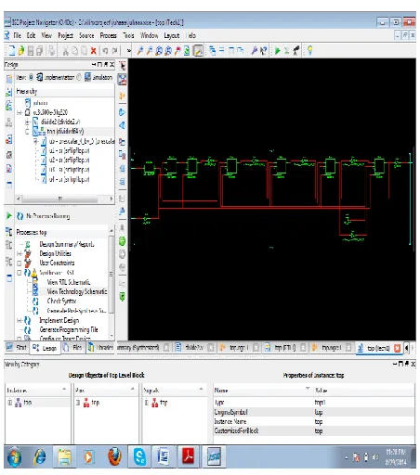Click the system clock in the taskbar
Viewport: 420px width, 475px height.
(x=395, y=456)
